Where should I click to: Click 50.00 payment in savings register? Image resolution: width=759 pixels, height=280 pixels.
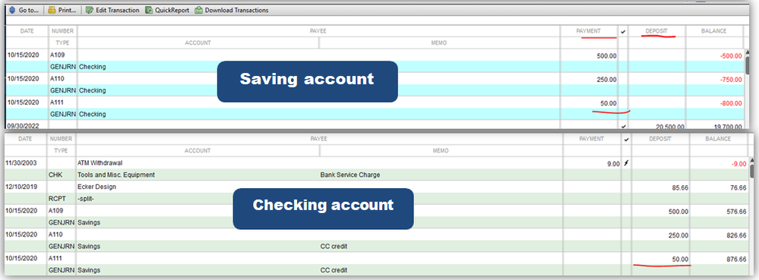[609, 103]
